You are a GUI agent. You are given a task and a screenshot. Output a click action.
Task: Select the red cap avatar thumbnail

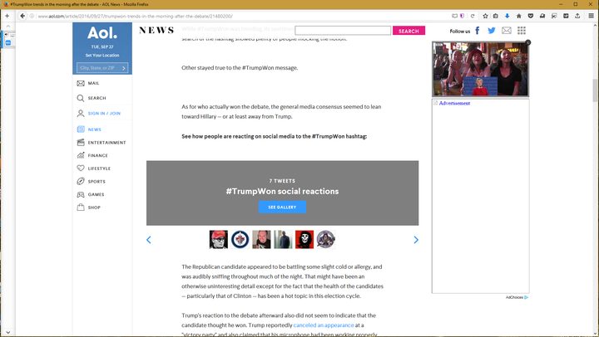219,239
